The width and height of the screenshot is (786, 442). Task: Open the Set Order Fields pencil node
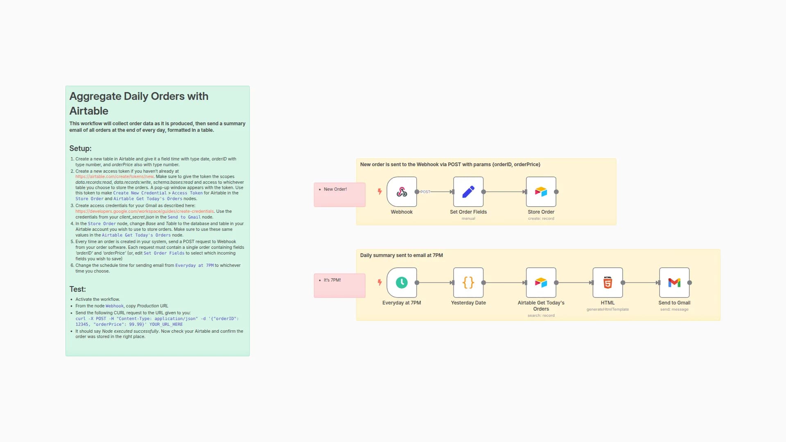coord(468,192)
